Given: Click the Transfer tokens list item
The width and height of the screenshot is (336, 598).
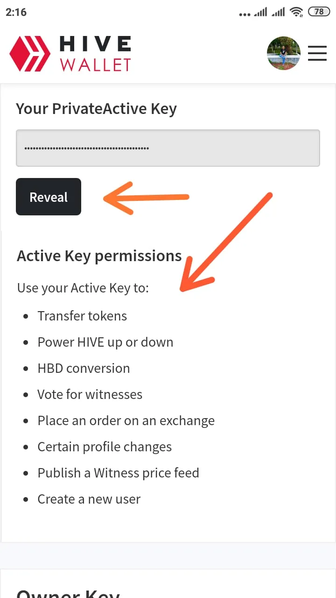Looking at the screenshot, I should (x=82, y=316).
